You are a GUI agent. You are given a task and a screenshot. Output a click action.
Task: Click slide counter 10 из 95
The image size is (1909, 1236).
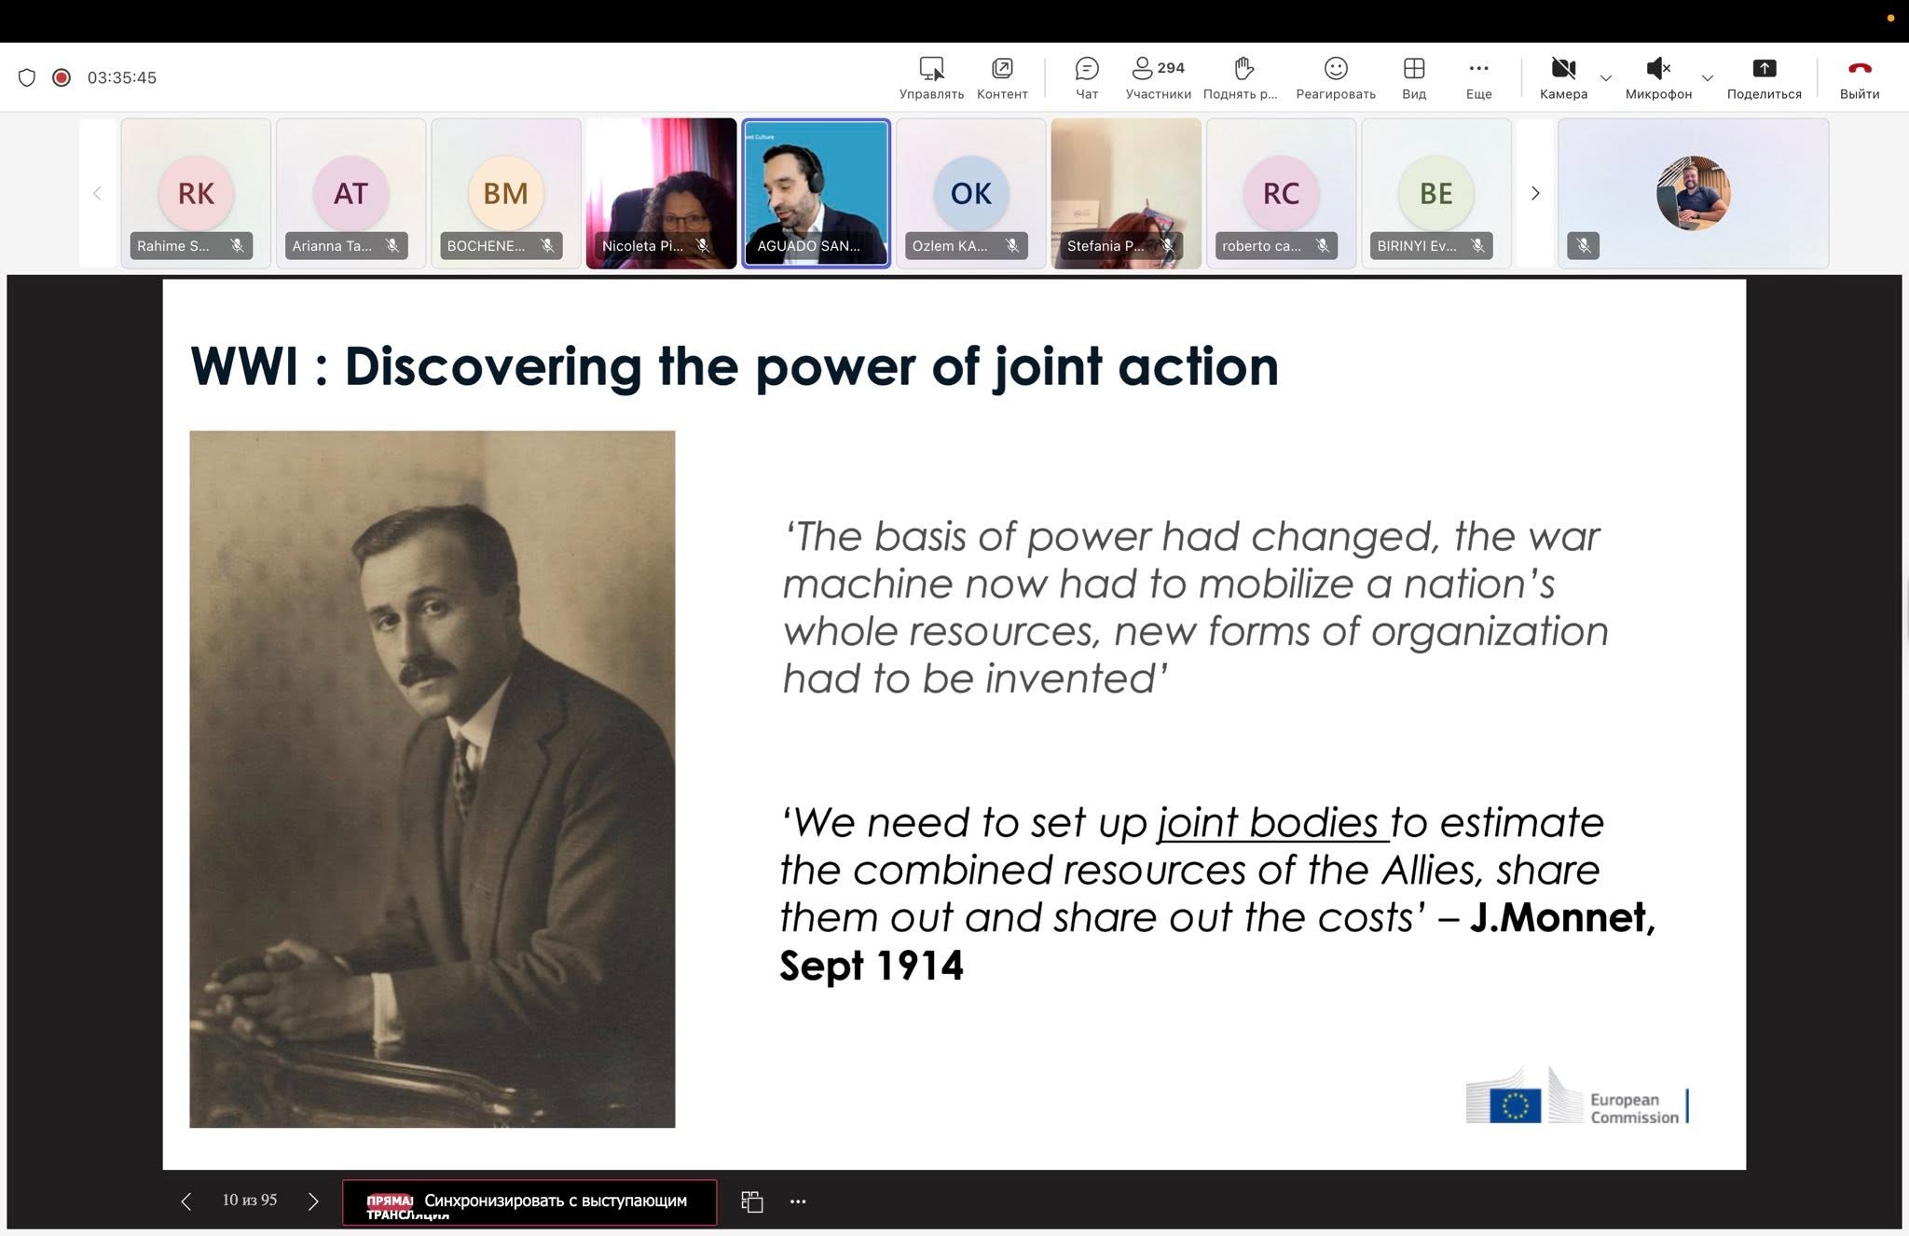(250, 1201)
